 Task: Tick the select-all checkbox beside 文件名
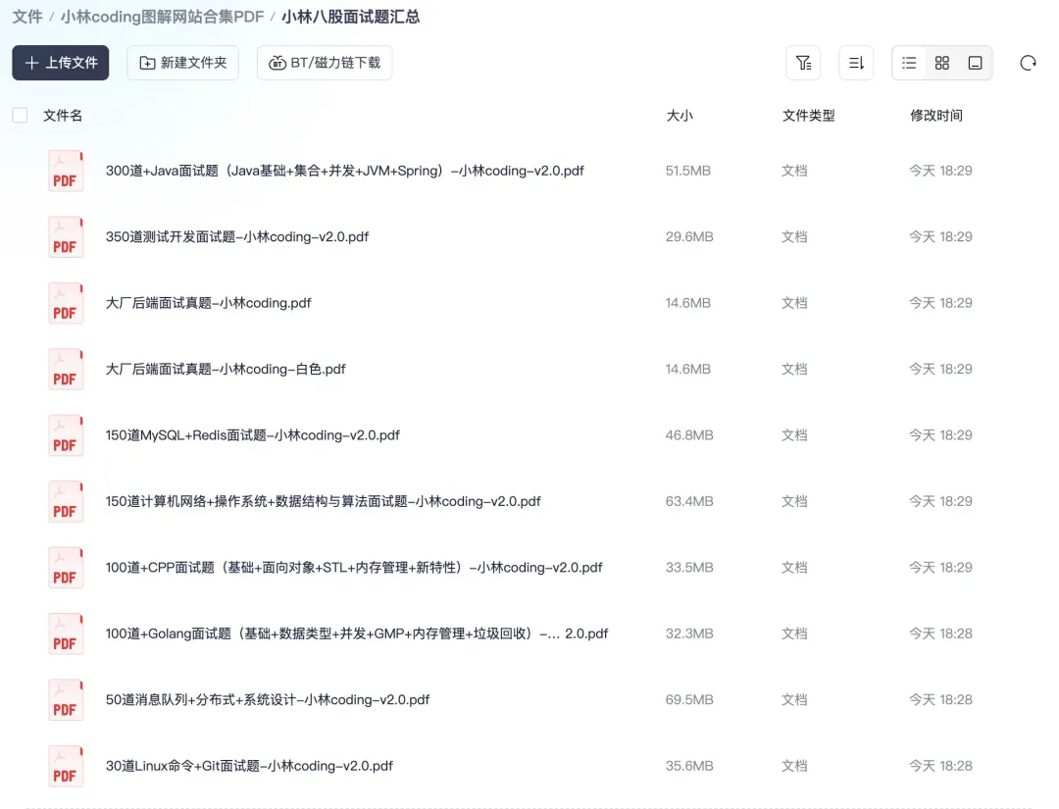click(20, 116)
